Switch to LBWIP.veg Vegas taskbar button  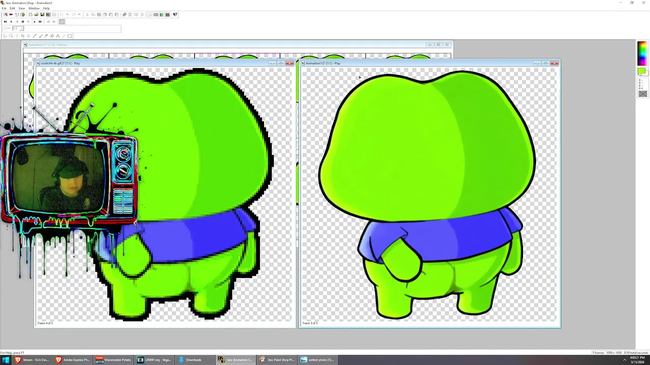(154, 360)
